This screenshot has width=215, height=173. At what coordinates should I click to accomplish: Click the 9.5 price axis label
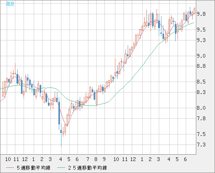pos(201,30)
